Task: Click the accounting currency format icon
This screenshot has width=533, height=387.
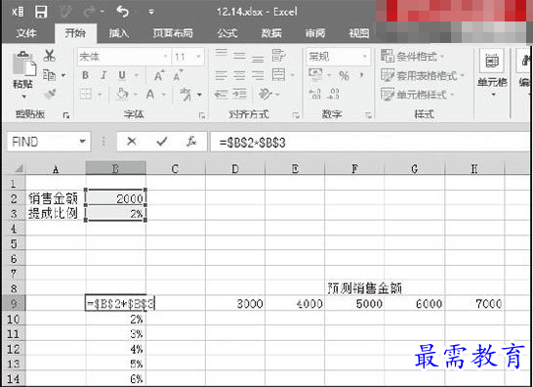Action: (x=315, y=74)
